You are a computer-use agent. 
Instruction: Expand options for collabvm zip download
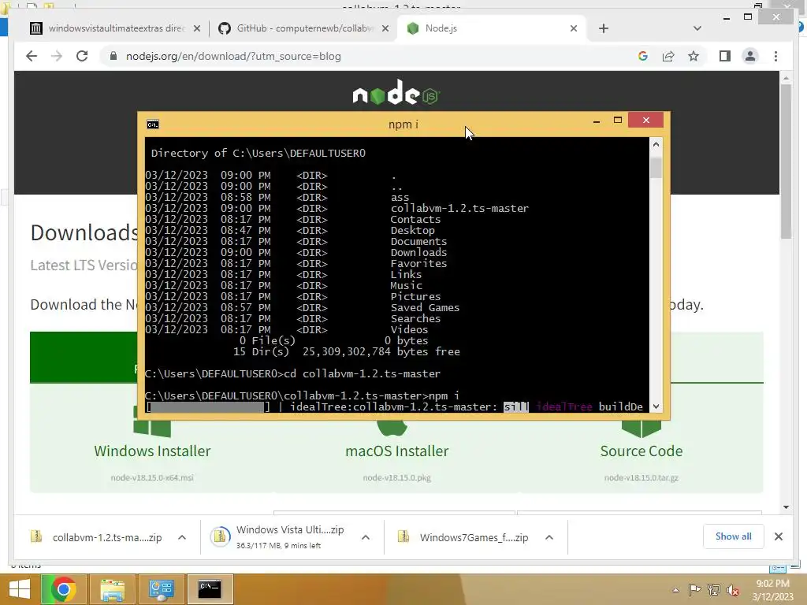[x=182, y=537]
